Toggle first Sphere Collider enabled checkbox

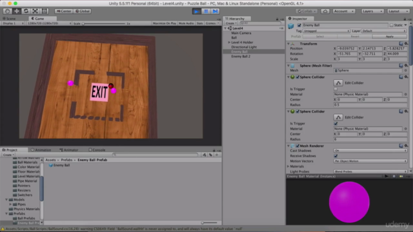point(297,77)
